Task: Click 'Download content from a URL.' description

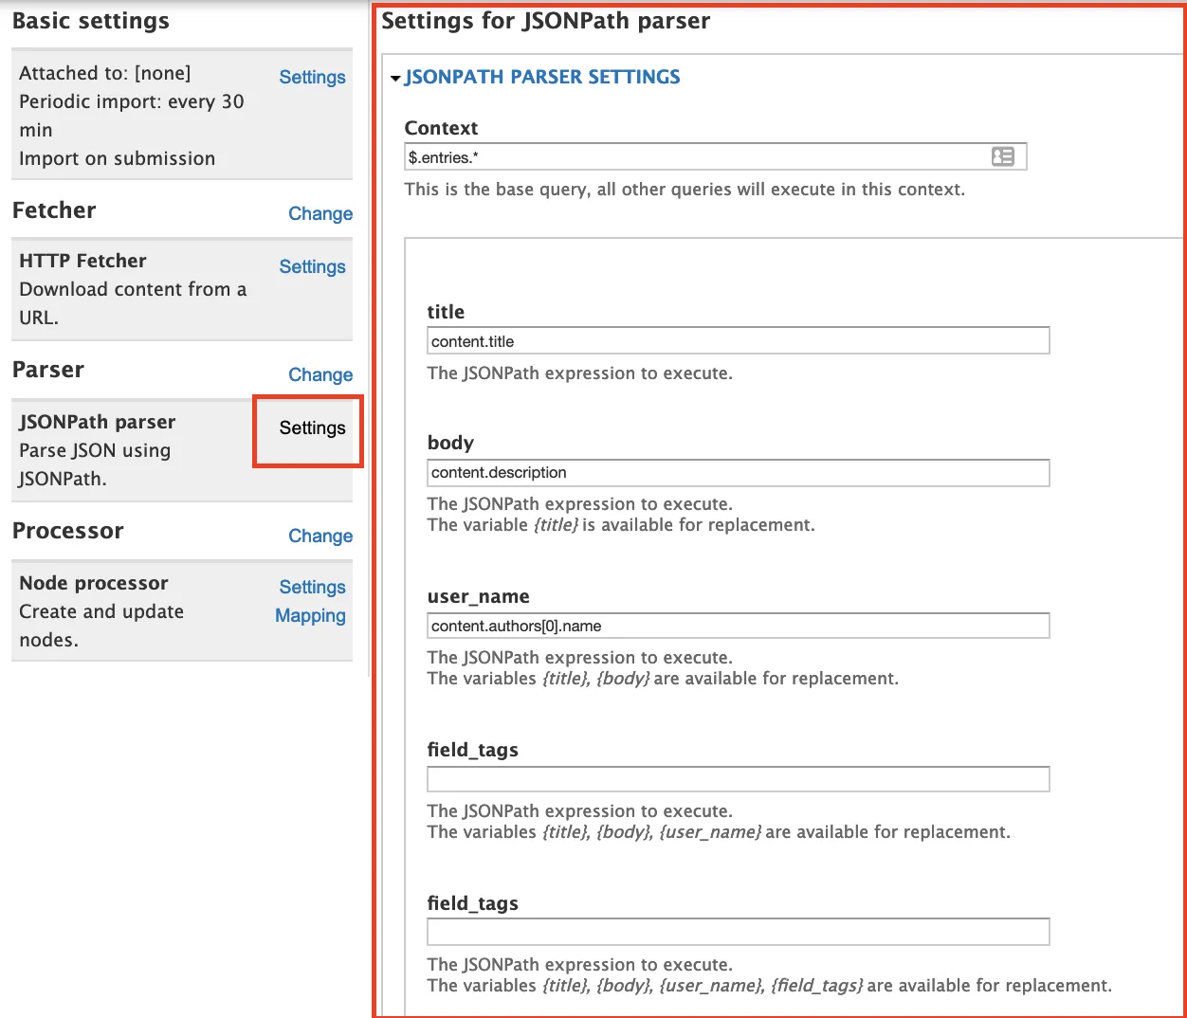Action: point(133,303)
